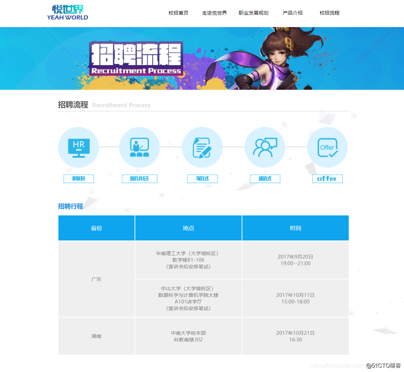
Task: Click the interview people chat icon
Action: click(x=265, y=148)
